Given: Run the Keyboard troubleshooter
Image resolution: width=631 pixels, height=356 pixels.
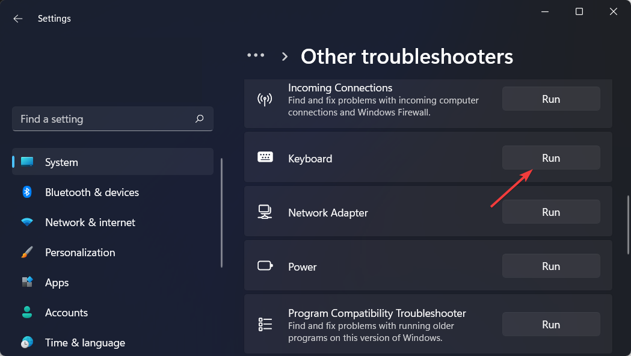Looking at the screenshot, I should (x=550, y=158).
